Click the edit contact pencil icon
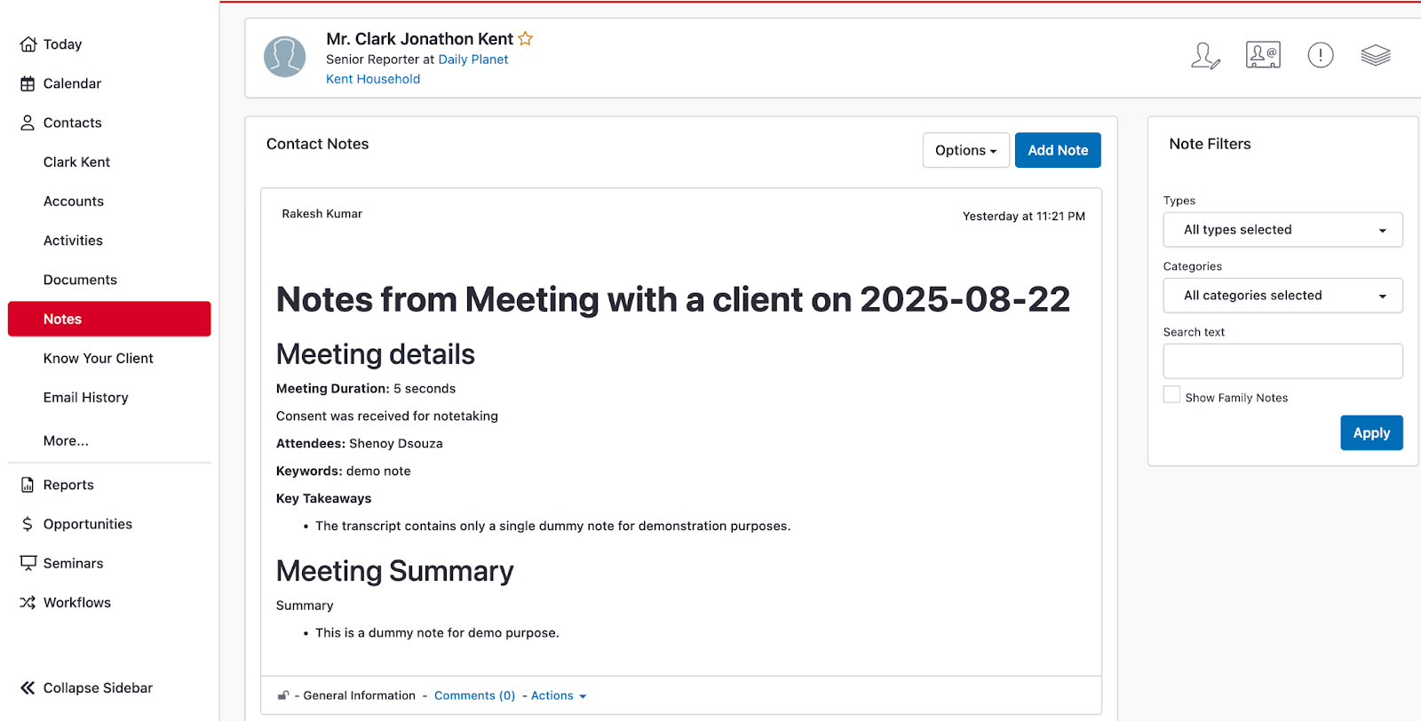Viewport: 1421px width, 721px height. pyautogui.click(x=1205, y=56)
